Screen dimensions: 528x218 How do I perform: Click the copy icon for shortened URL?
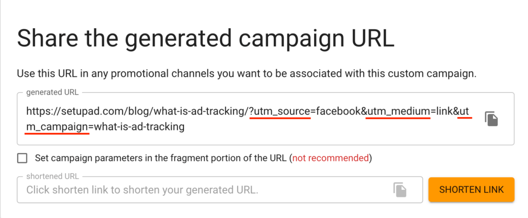click(x=400, y=190)
